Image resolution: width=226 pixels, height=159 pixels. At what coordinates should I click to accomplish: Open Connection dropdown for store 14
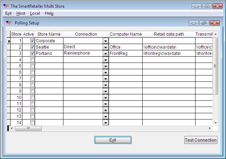pyautogui.click(x=106, y=123)
